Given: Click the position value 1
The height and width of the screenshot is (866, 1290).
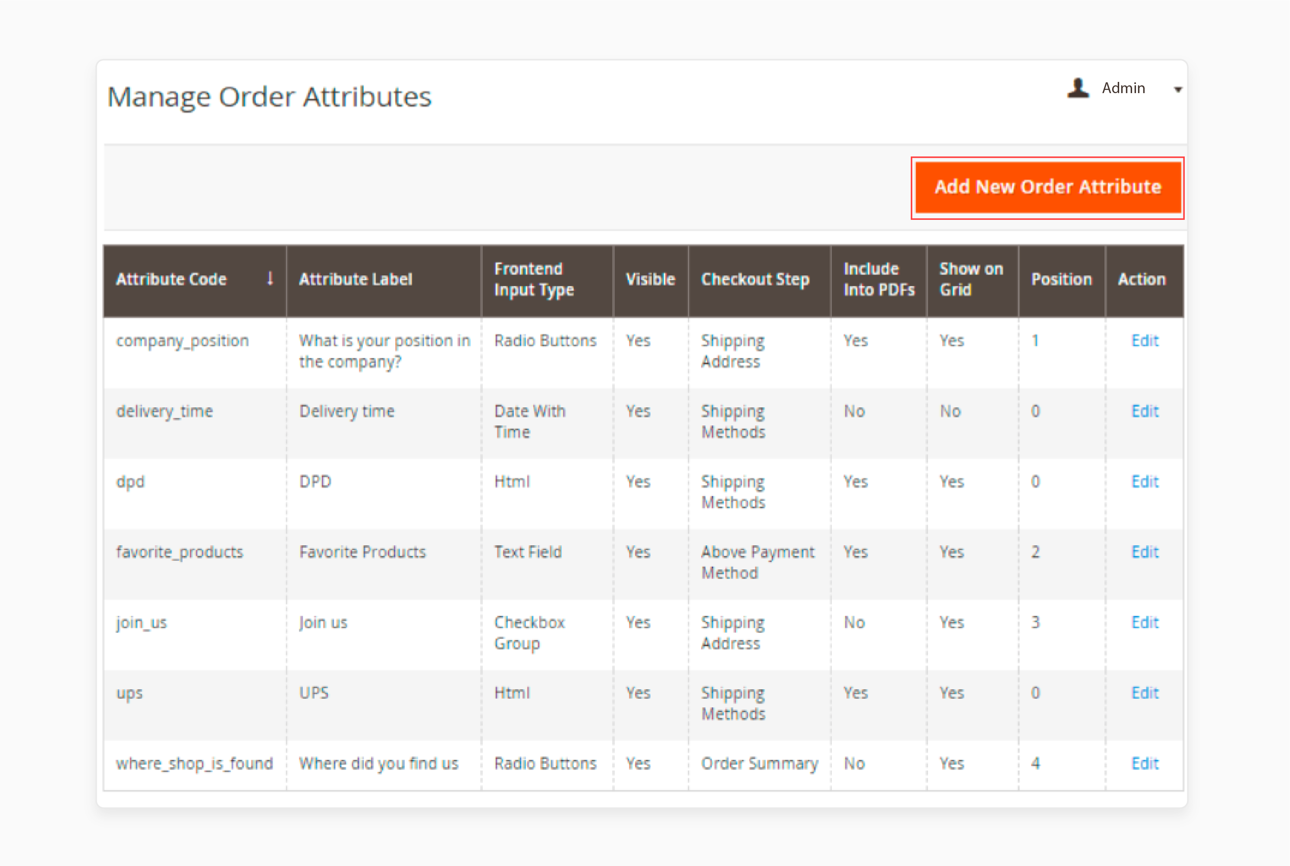Looking at the screenshot, I should tap(1035, 341).
